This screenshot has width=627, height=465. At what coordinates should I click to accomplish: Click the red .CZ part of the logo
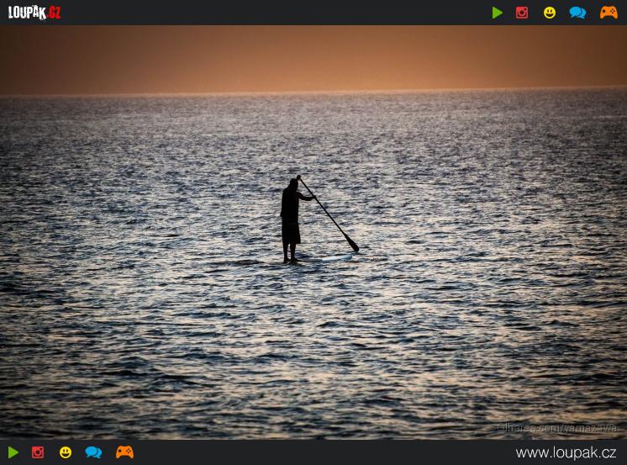pyautogui.click(x=54, y=13)
